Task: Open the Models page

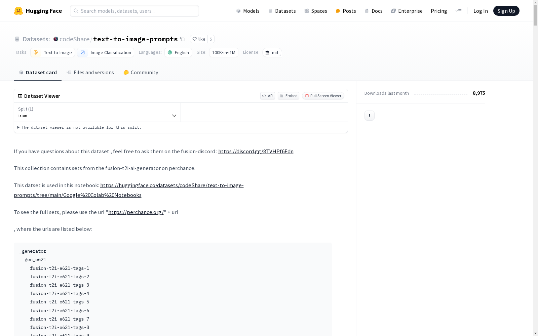Action: [248, 11]
